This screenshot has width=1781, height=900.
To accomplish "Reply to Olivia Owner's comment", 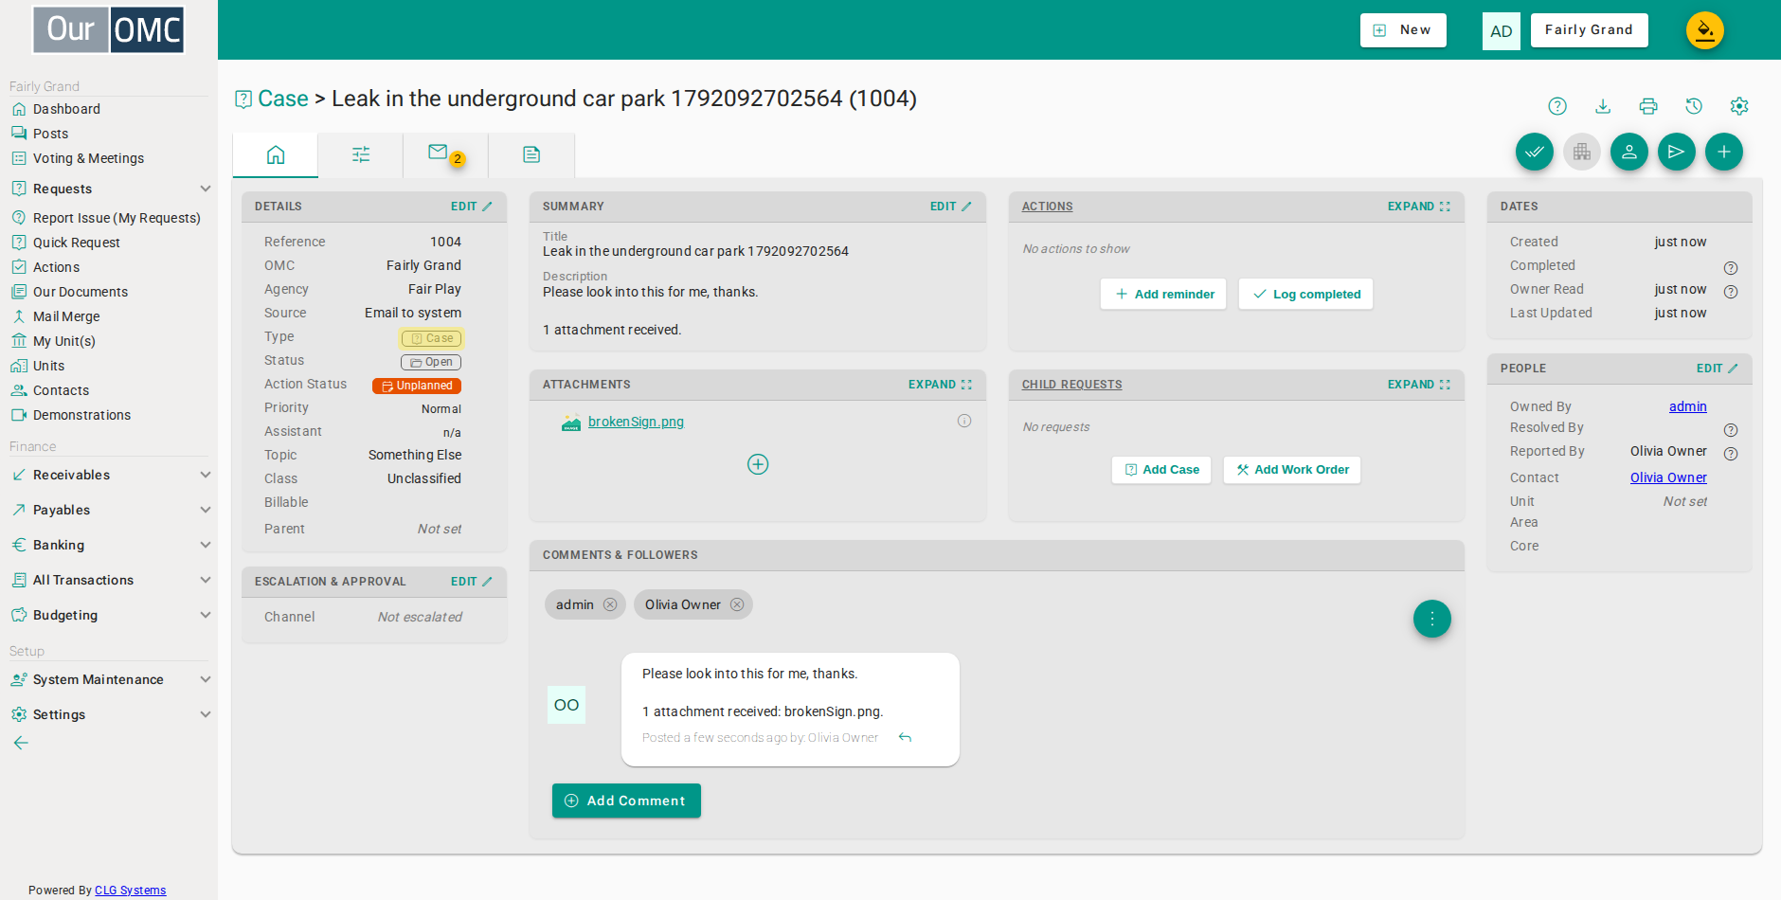I will [x=905, y=738].
